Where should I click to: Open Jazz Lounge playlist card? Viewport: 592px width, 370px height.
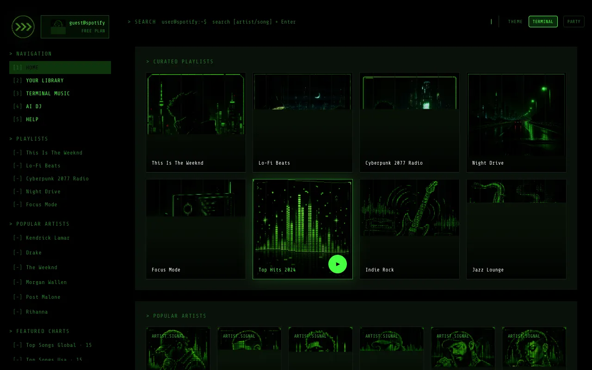[x=516, y=229]
